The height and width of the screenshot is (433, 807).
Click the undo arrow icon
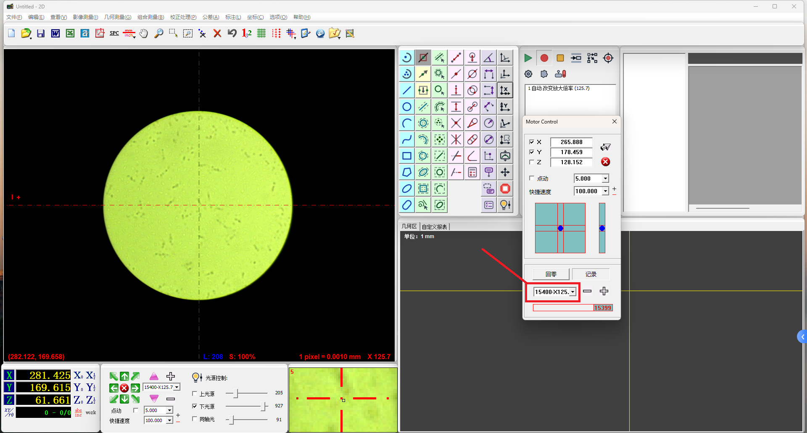point(232,33)
